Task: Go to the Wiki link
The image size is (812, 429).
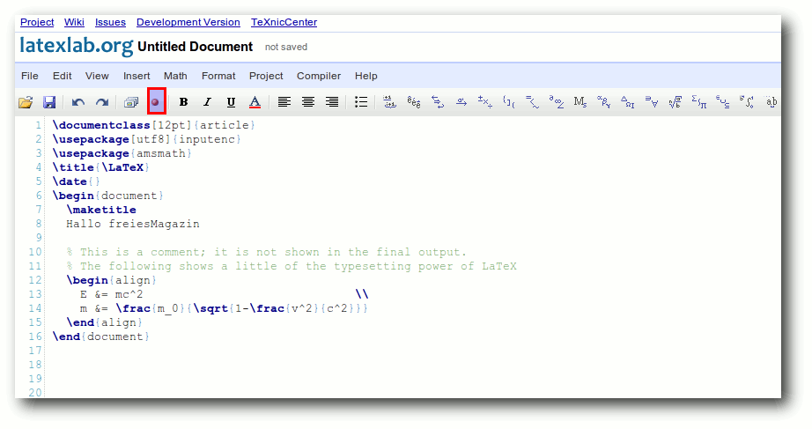Action: (x=74, y=22)
